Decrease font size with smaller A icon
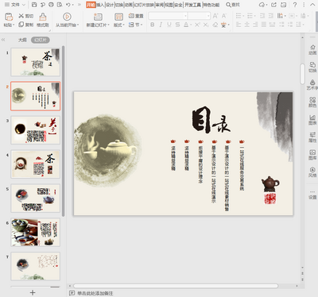 [224, 16]
